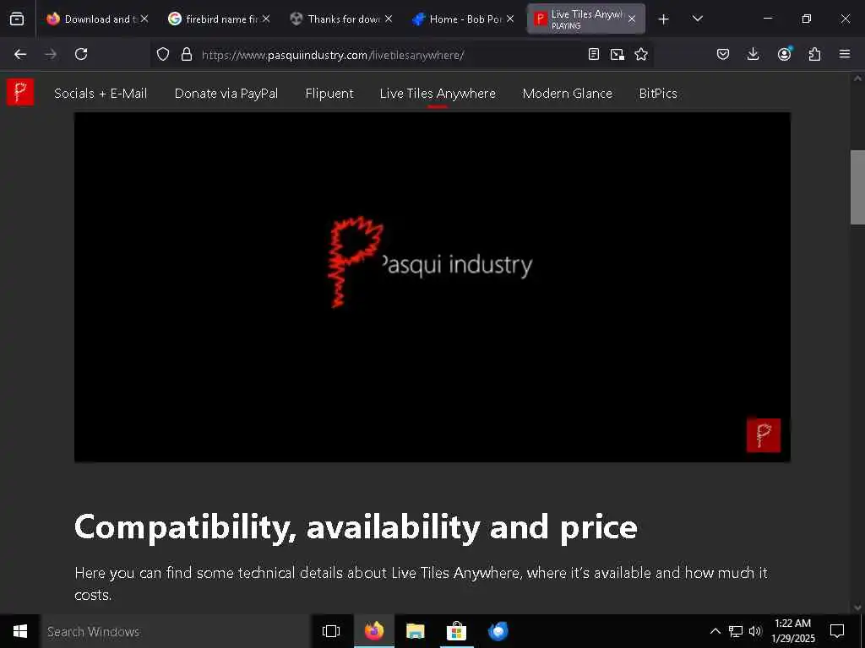Open Firefox View icon in tab bar

[x=17, y=19]
